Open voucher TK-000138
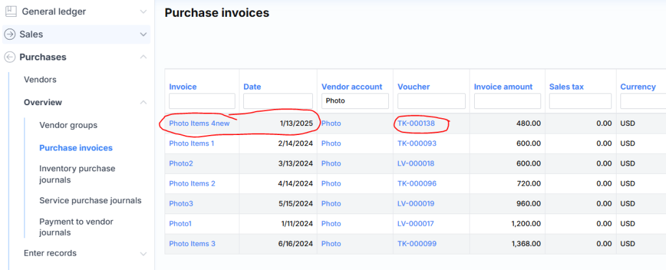 pos(416,123)
